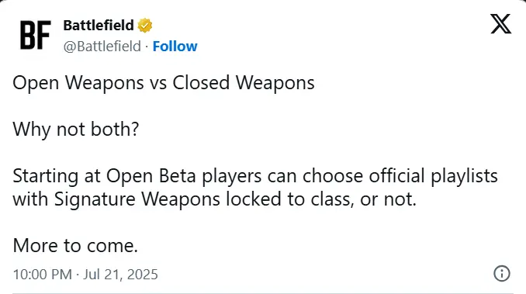This screenshot has height=294, width=526.
Task: Click the words "Signature Weapons"
Action: [137, 199]
